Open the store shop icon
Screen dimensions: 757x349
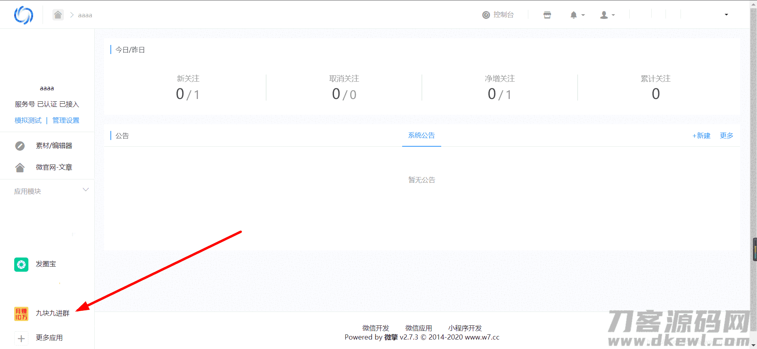tap(547, 15)
